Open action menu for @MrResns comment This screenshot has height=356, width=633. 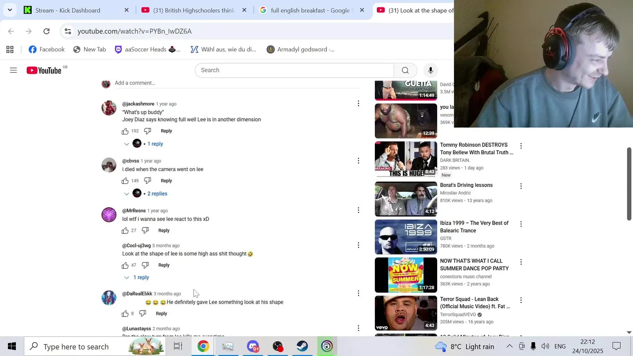(x=359, y=211)
